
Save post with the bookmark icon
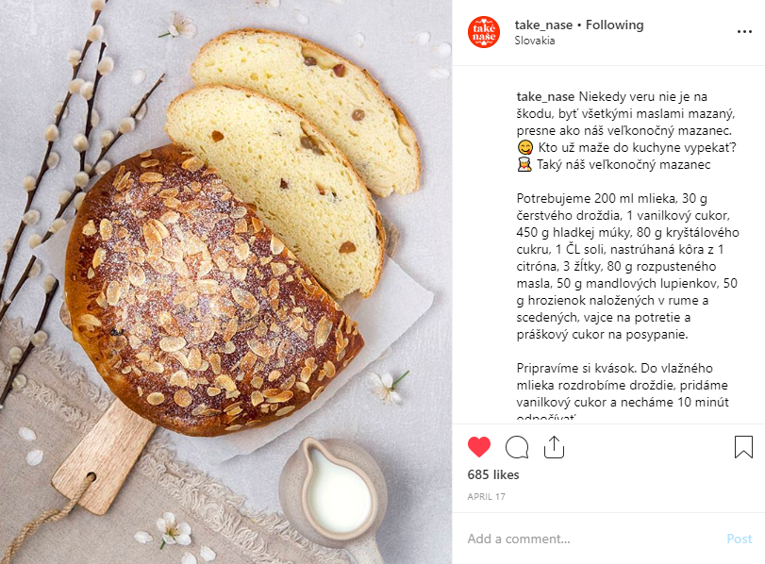(x=743, y=447)
